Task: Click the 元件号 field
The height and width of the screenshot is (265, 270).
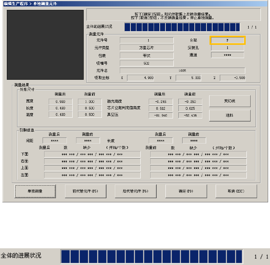Action: coord(146,40)
